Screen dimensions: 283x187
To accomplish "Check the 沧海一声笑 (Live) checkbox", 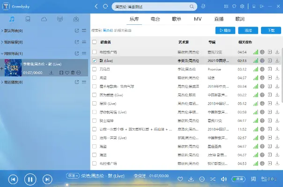I will (x=94, y=138).
